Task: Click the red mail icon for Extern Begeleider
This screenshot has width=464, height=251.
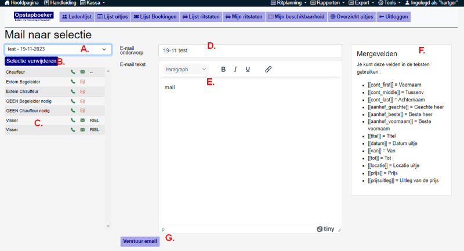Action: click(x=82, y=82)
